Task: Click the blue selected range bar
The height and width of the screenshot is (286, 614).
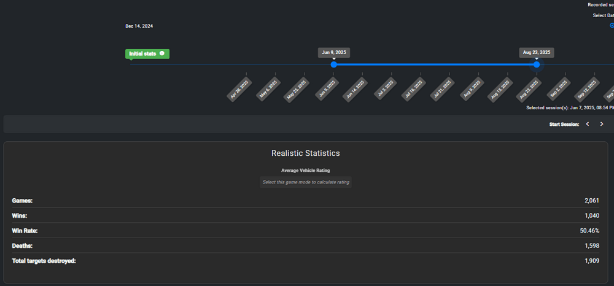Action: (435, 64)
